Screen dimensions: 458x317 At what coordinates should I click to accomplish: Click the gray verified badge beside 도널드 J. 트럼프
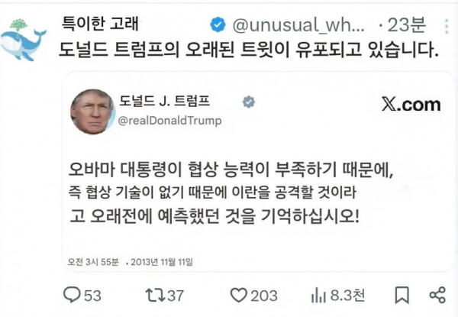click(249, 102)
